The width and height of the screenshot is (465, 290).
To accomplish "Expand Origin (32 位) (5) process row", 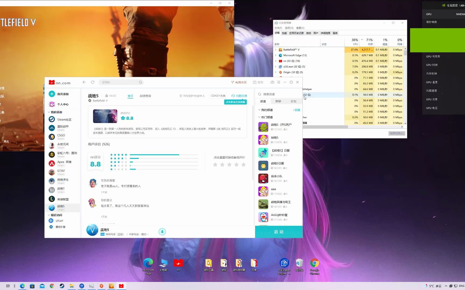I will (x=276, y=72).
